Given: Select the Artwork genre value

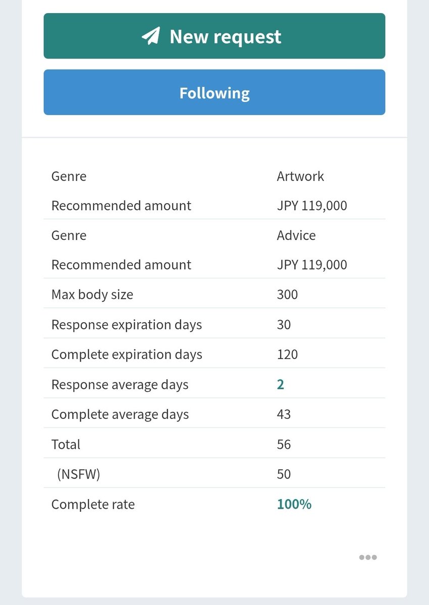Looking at the screenshot, I should [x=300, y=176].
